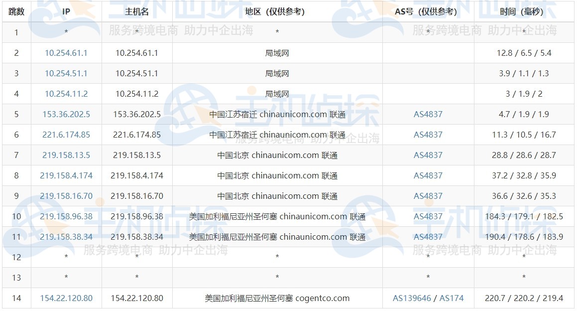The height and width of the screenshot is (311, 577).
Task: Select hostname cell 219.158.16.70
Action: [x=137, y=196]
